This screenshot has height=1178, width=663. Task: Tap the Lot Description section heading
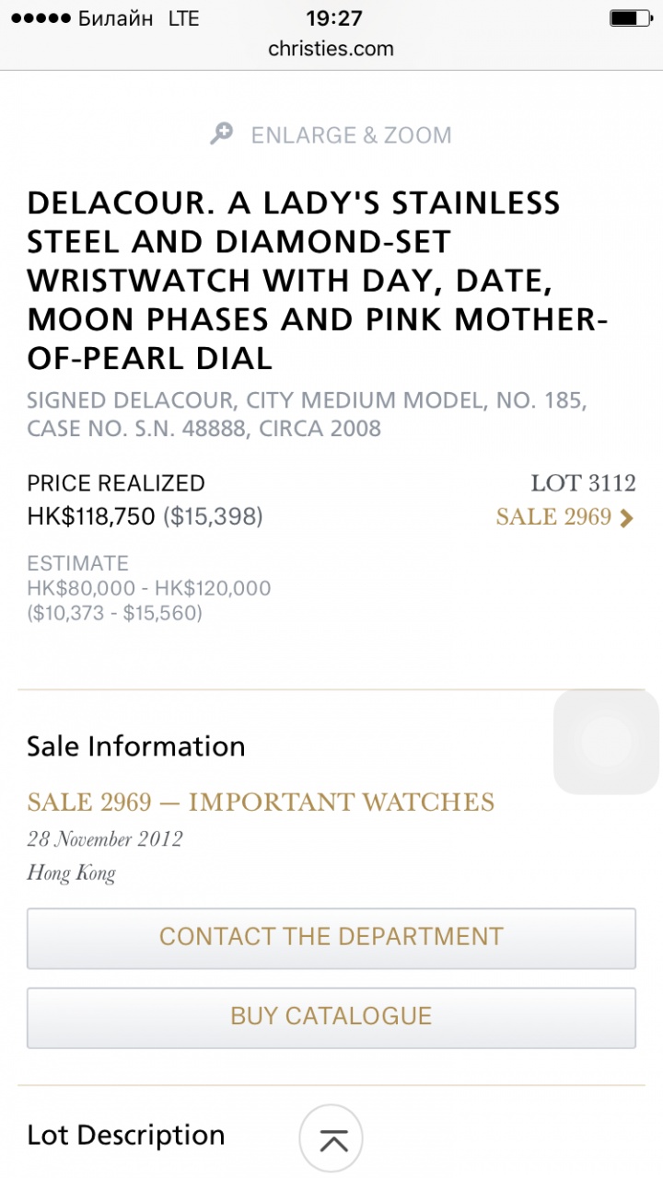tap(126, 1135)
